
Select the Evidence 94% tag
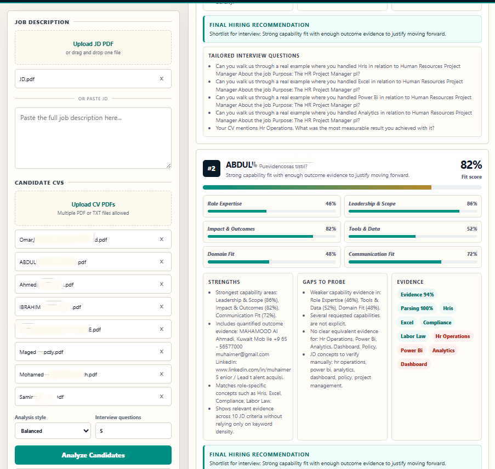click(417, 294)
